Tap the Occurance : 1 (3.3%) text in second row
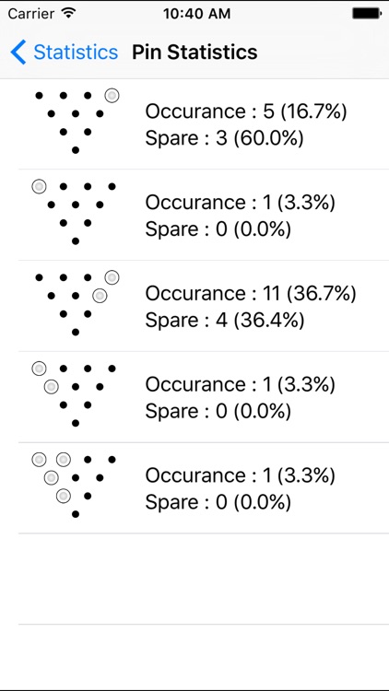389x691 pixels. click(241, 203)
